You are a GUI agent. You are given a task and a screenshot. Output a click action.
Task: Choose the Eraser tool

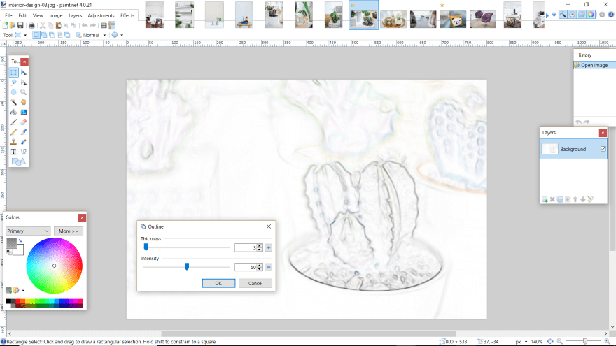(x=24, y=122)
